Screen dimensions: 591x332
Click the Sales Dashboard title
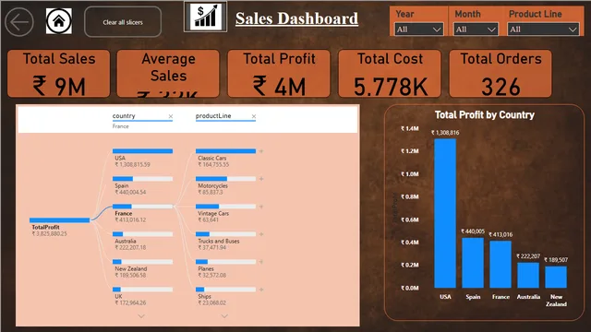[296, 18]
